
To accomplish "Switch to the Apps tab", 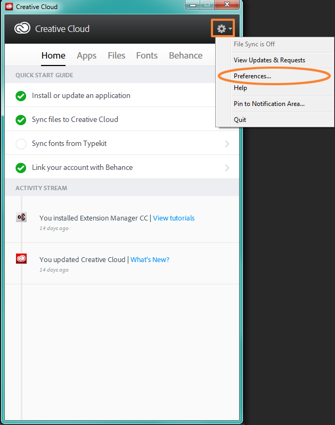I will pyautogui.click(x=86, y=55).
